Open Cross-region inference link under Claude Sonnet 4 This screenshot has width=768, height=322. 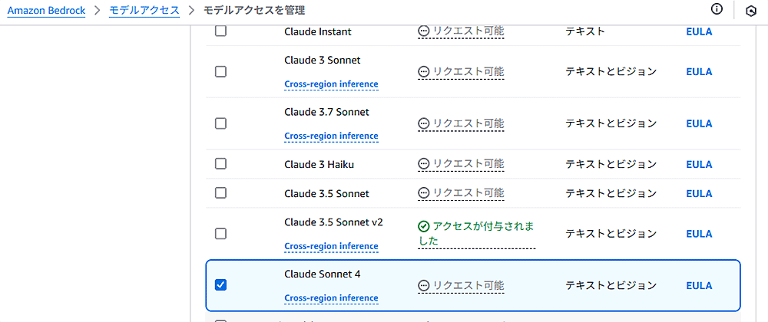pos(331,298)
